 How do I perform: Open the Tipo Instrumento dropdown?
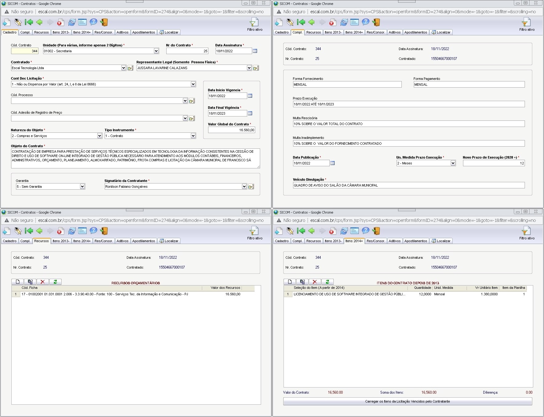click(x=193, y=136)
